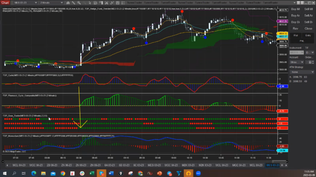
Task: Click the Sell Mkt button
Action: (x=308, y=9)
